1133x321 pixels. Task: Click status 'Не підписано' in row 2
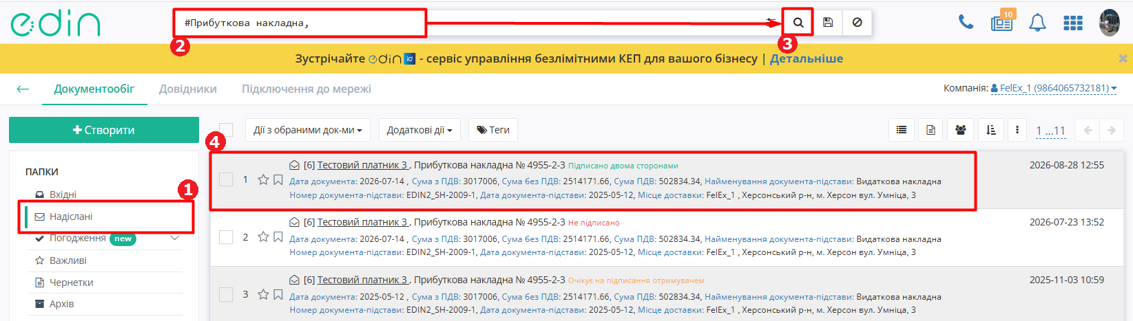click(x=594, y=223)
